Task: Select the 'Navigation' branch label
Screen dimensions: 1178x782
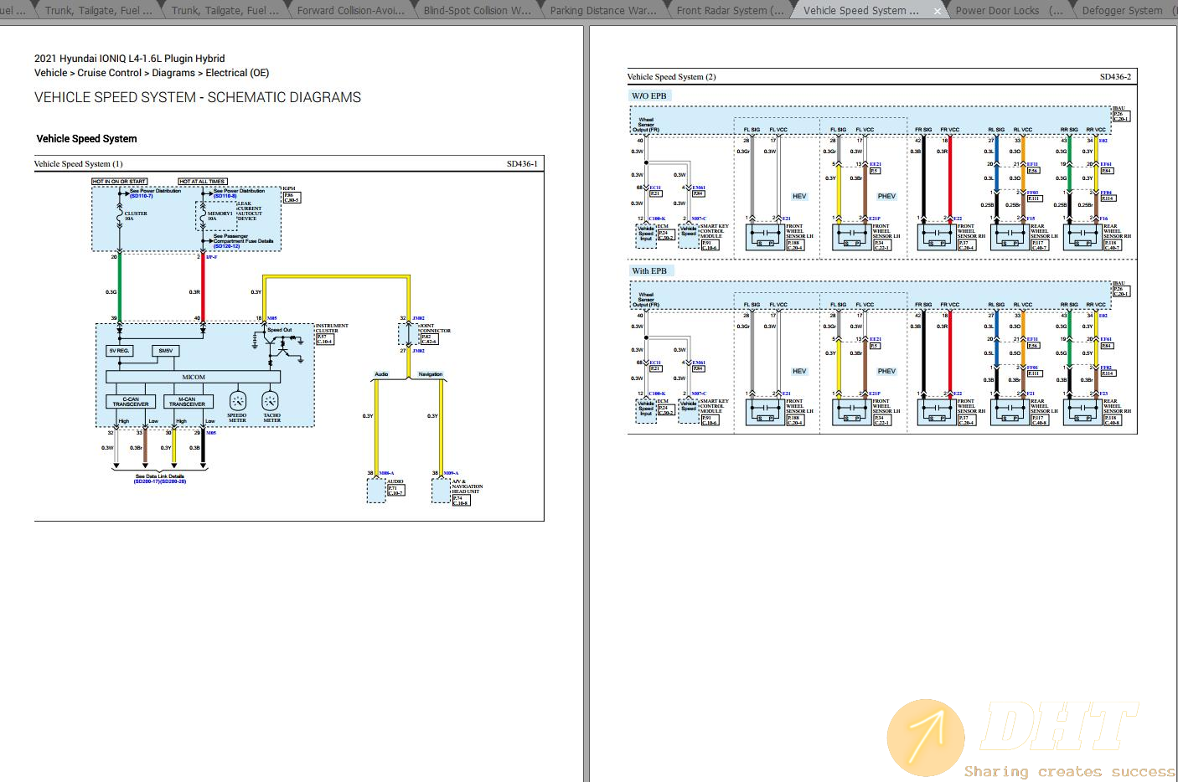Action: click(431, 374)
